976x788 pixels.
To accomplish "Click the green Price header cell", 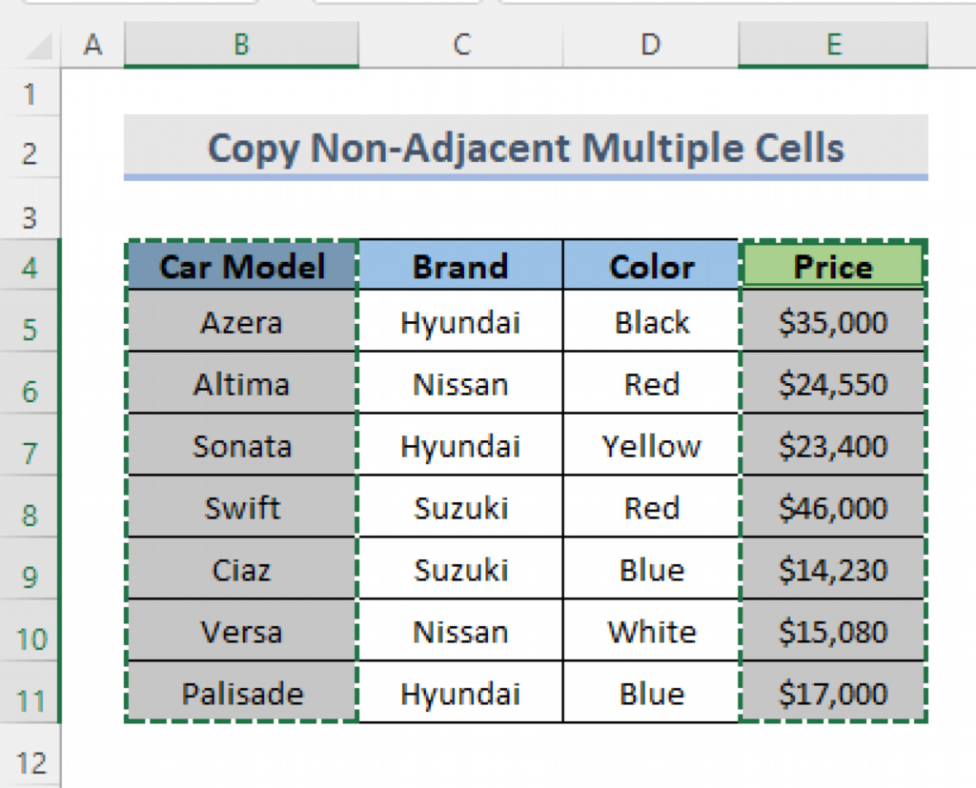I will point(832,266).
